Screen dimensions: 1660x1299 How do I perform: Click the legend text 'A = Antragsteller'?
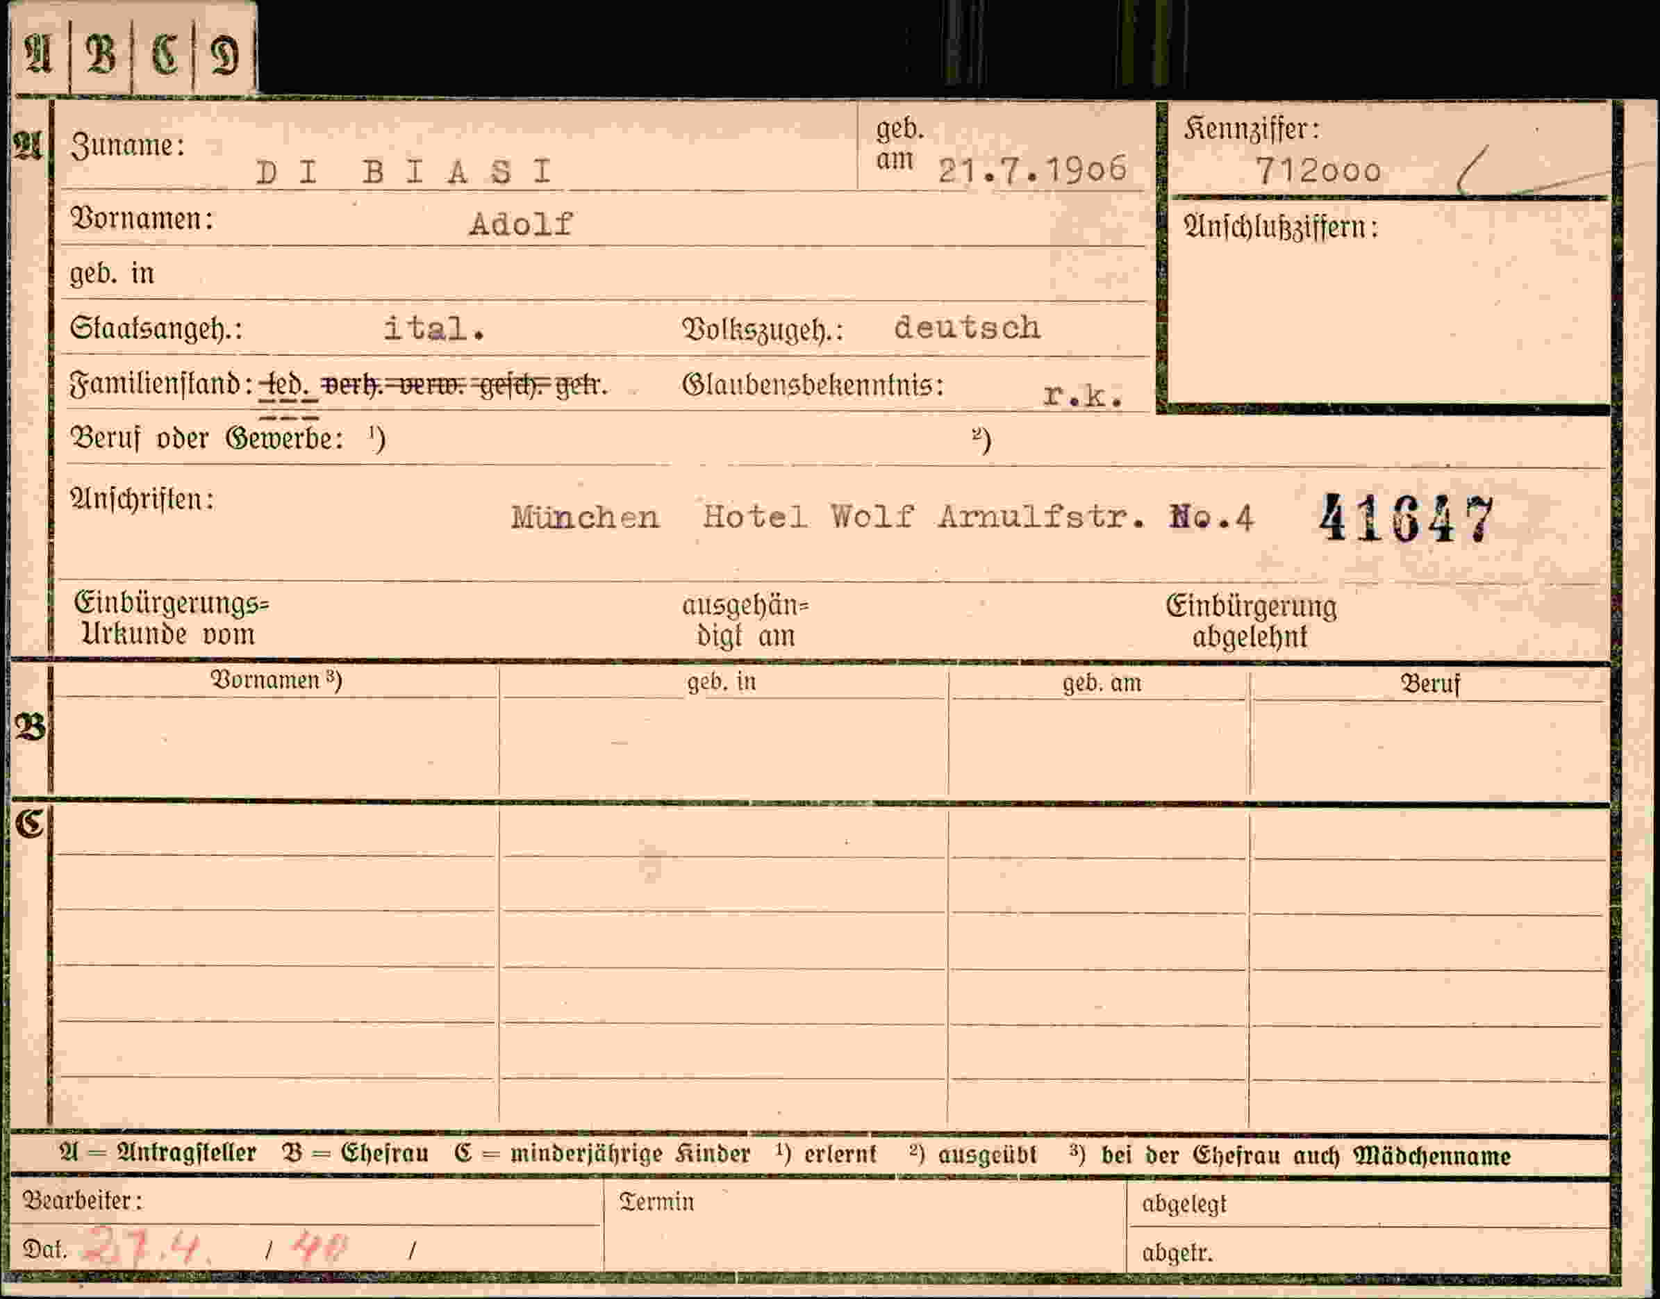click(x=158, y=1153)
